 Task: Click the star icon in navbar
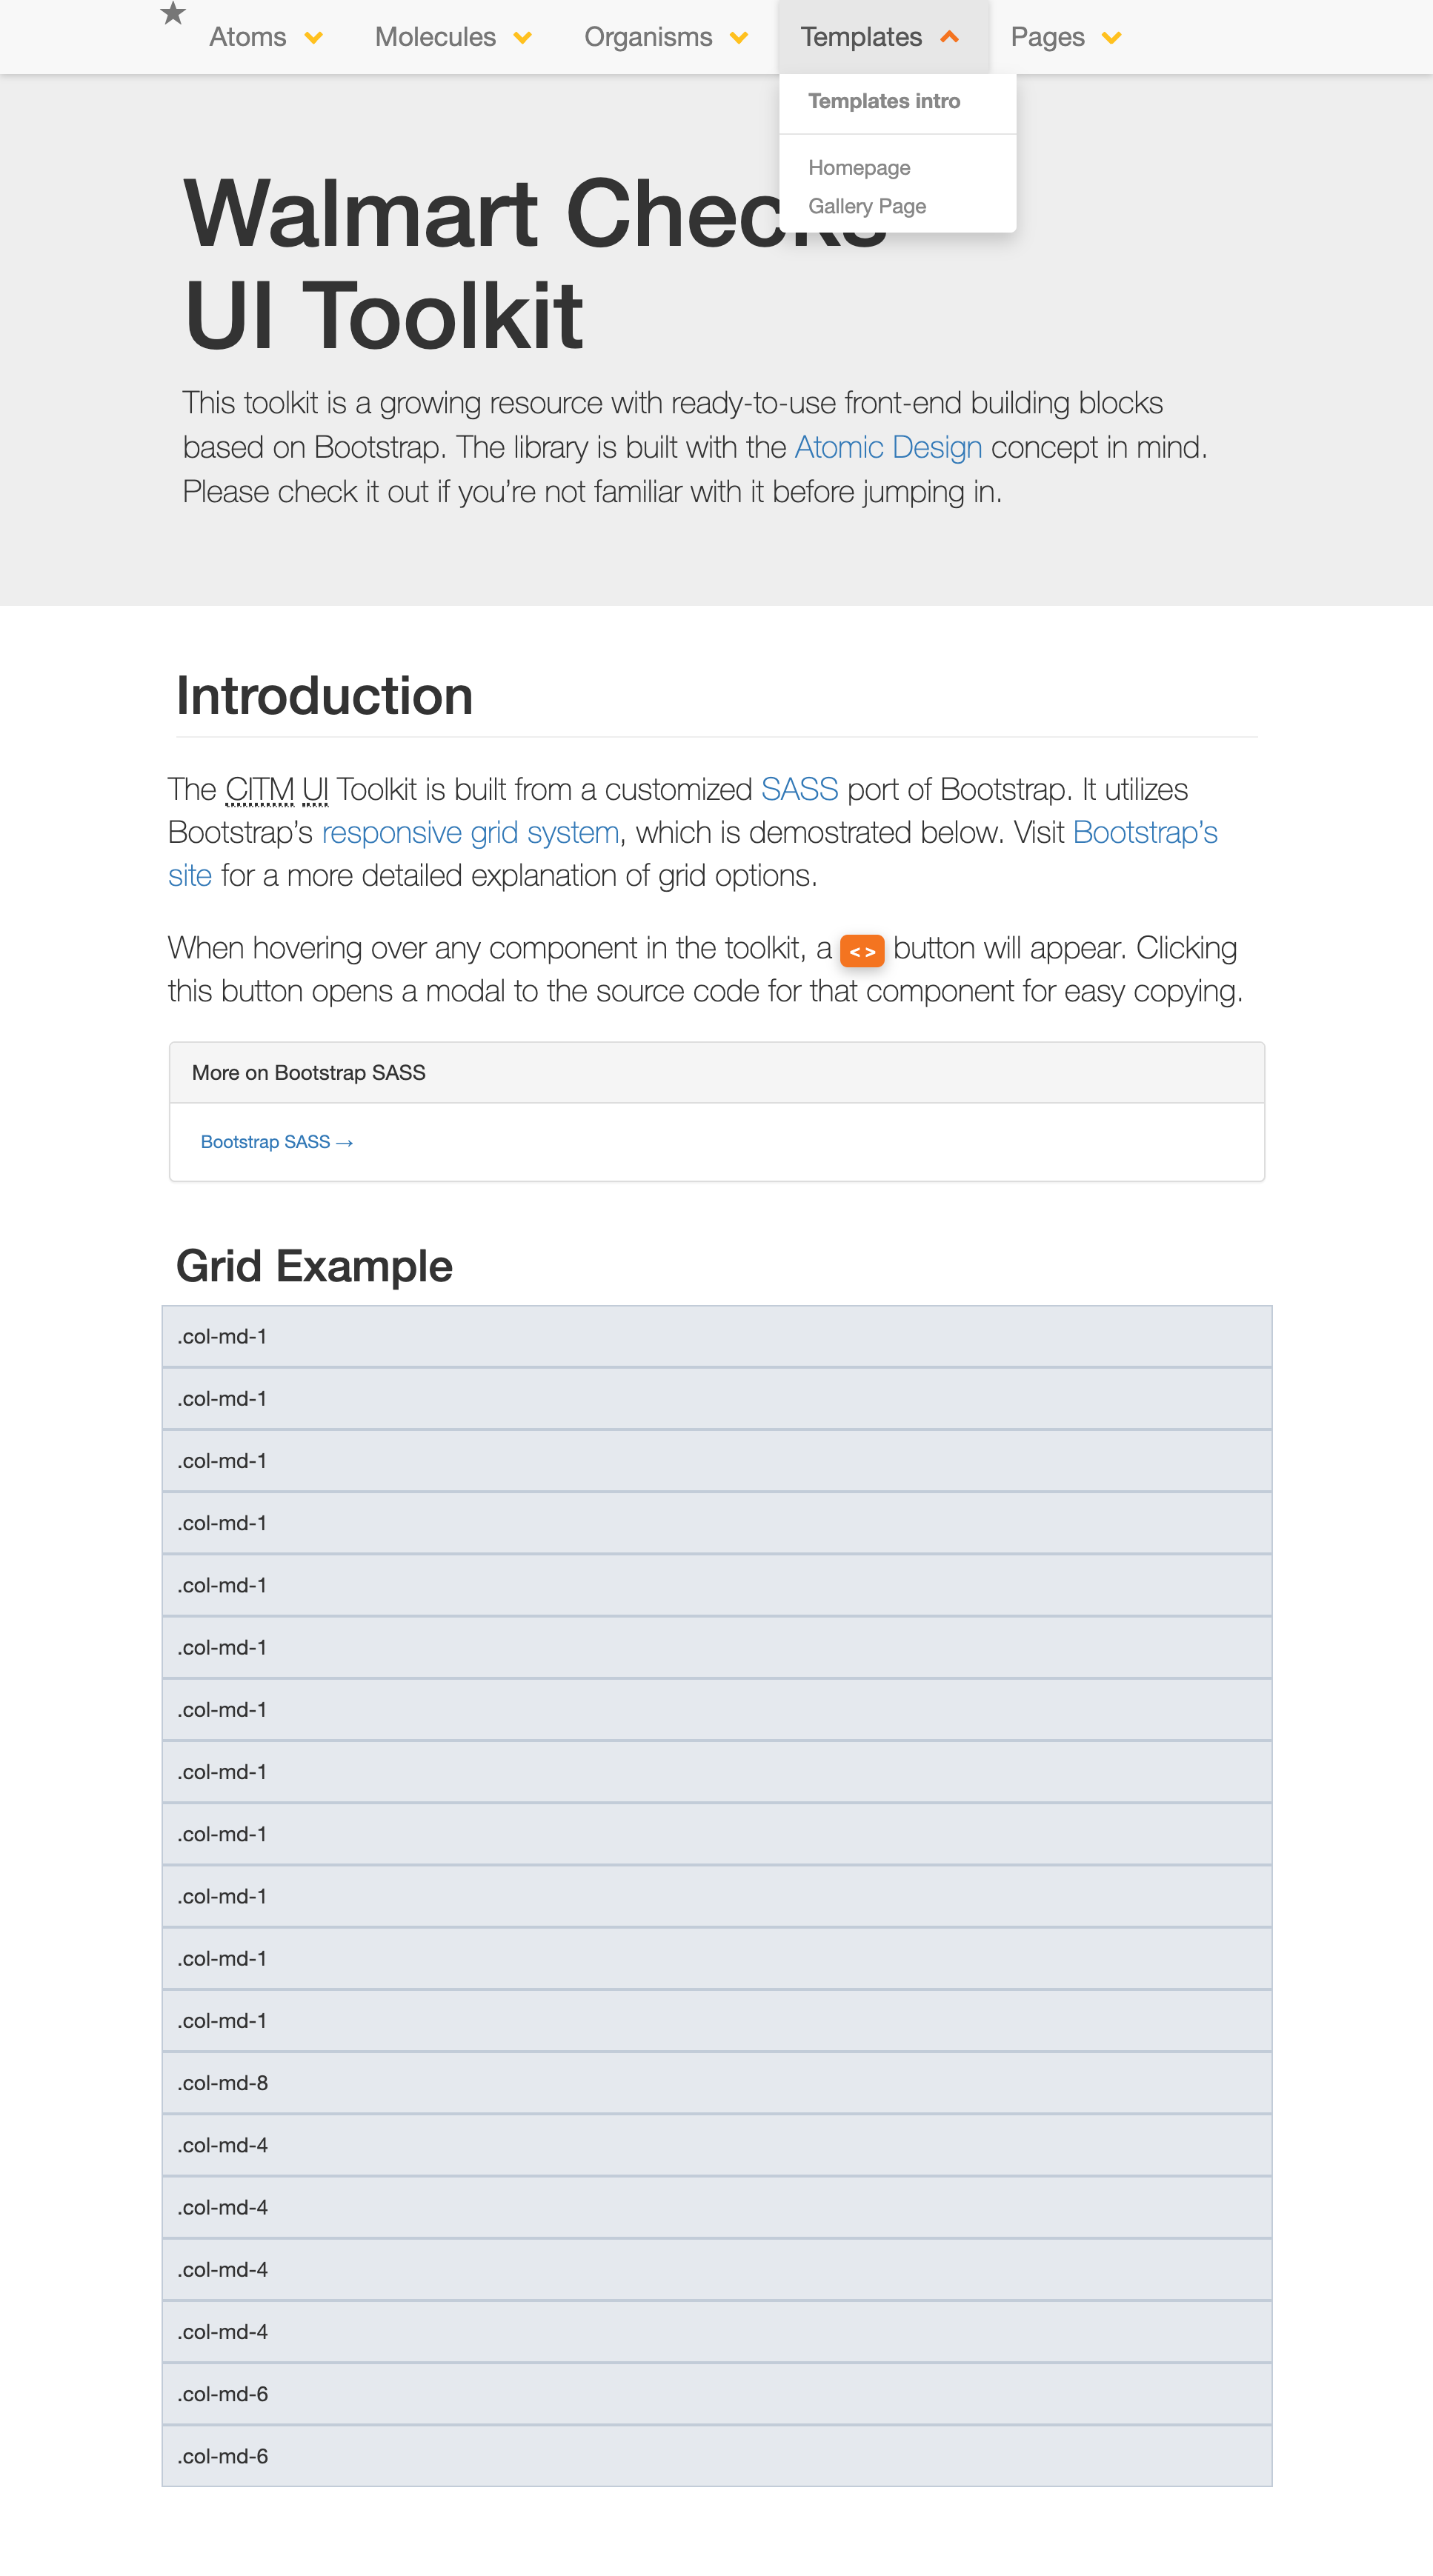point(173,14)
